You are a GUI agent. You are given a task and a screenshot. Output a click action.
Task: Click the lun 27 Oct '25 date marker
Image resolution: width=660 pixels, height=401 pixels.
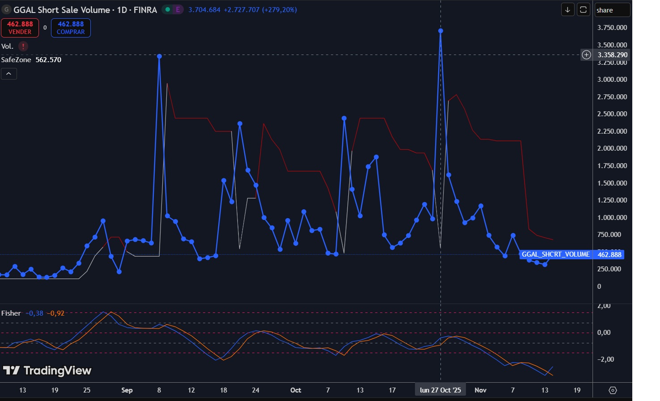coord(440,390)
